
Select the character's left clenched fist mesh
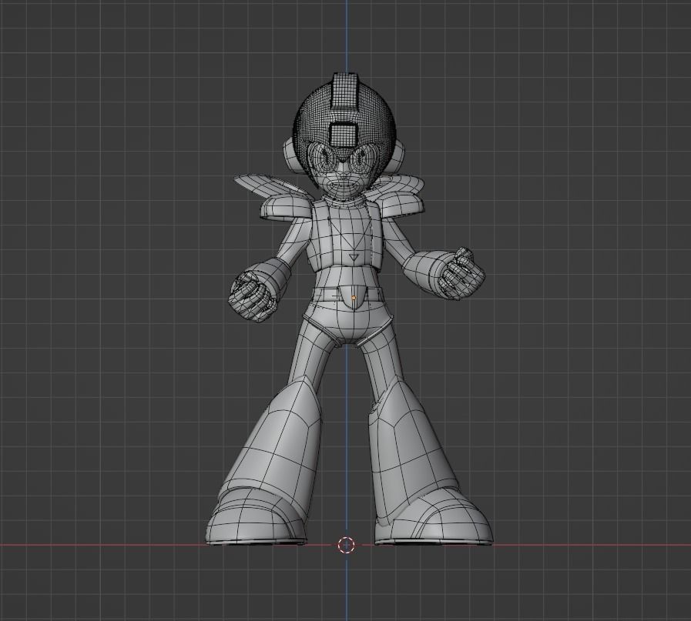[x=461, y=273]
